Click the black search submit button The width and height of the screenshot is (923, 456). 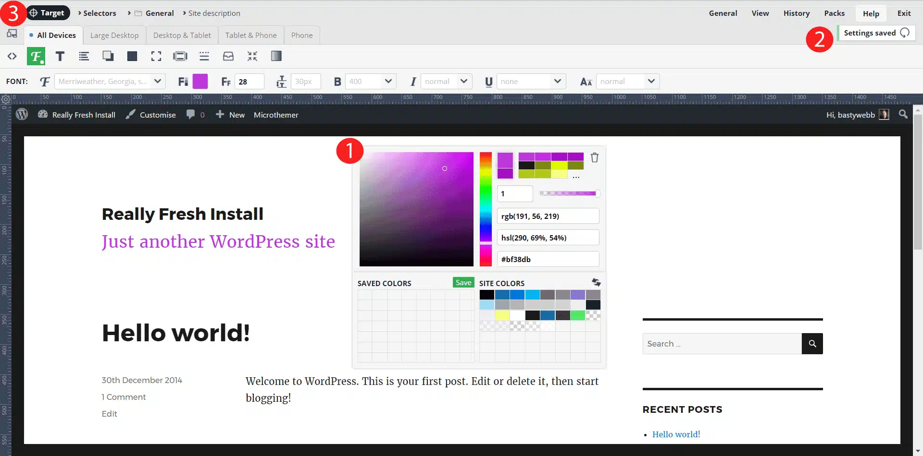(812, 344)
